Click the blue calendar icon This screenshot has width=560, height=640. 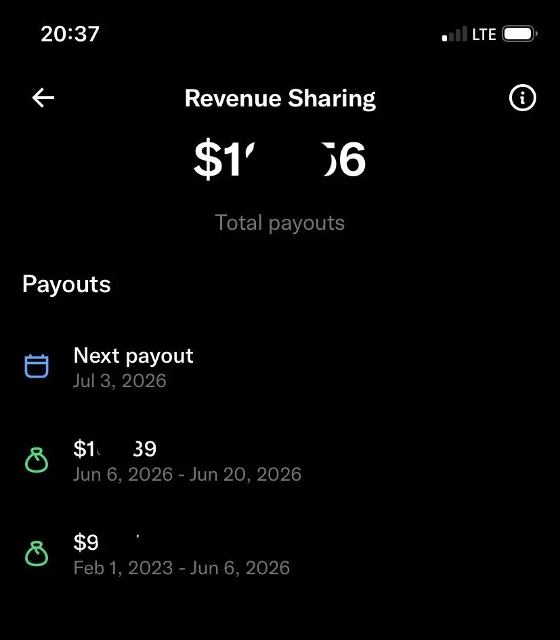click(37, 366)
